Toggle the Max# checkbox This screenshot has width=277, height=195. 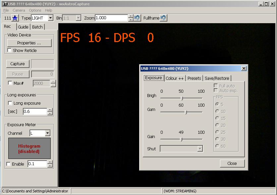[10, 83]
